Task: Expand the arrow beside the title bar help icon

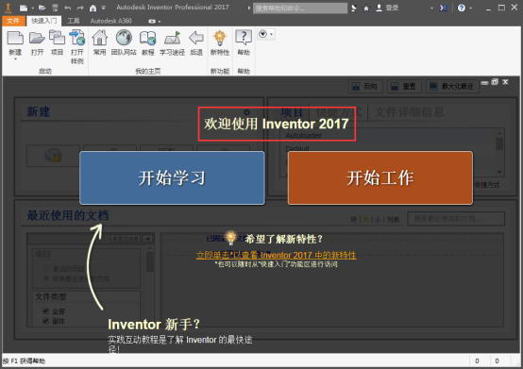Action: [471, 8]
